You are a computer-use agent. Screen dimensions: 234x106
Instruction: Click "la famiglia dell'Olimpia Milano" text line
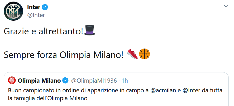coord(47,98)
